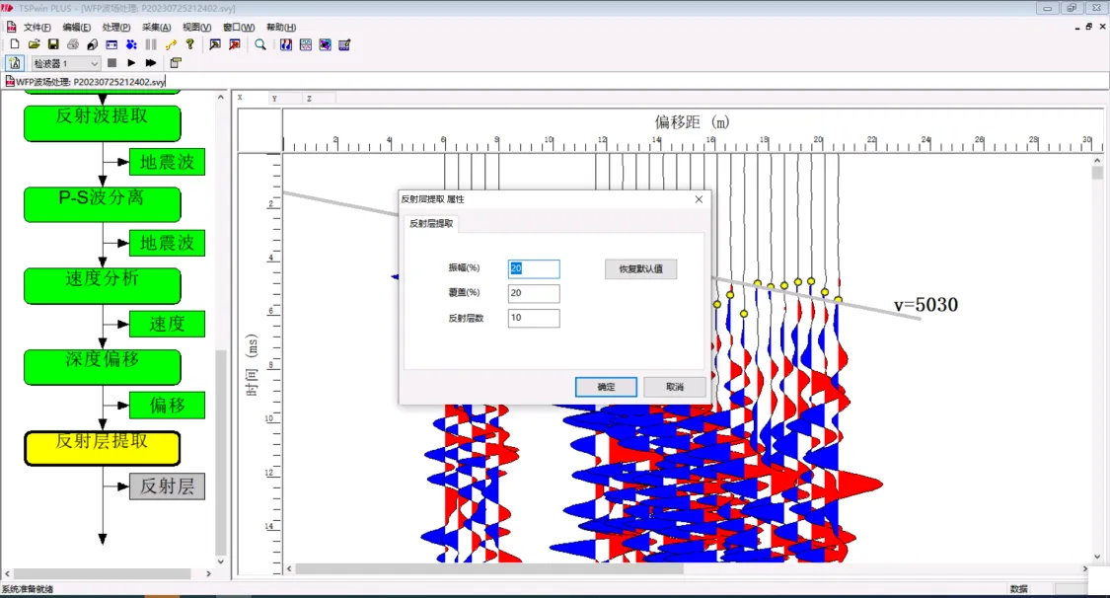Click the v=5030 velocity label

[925, 305]
